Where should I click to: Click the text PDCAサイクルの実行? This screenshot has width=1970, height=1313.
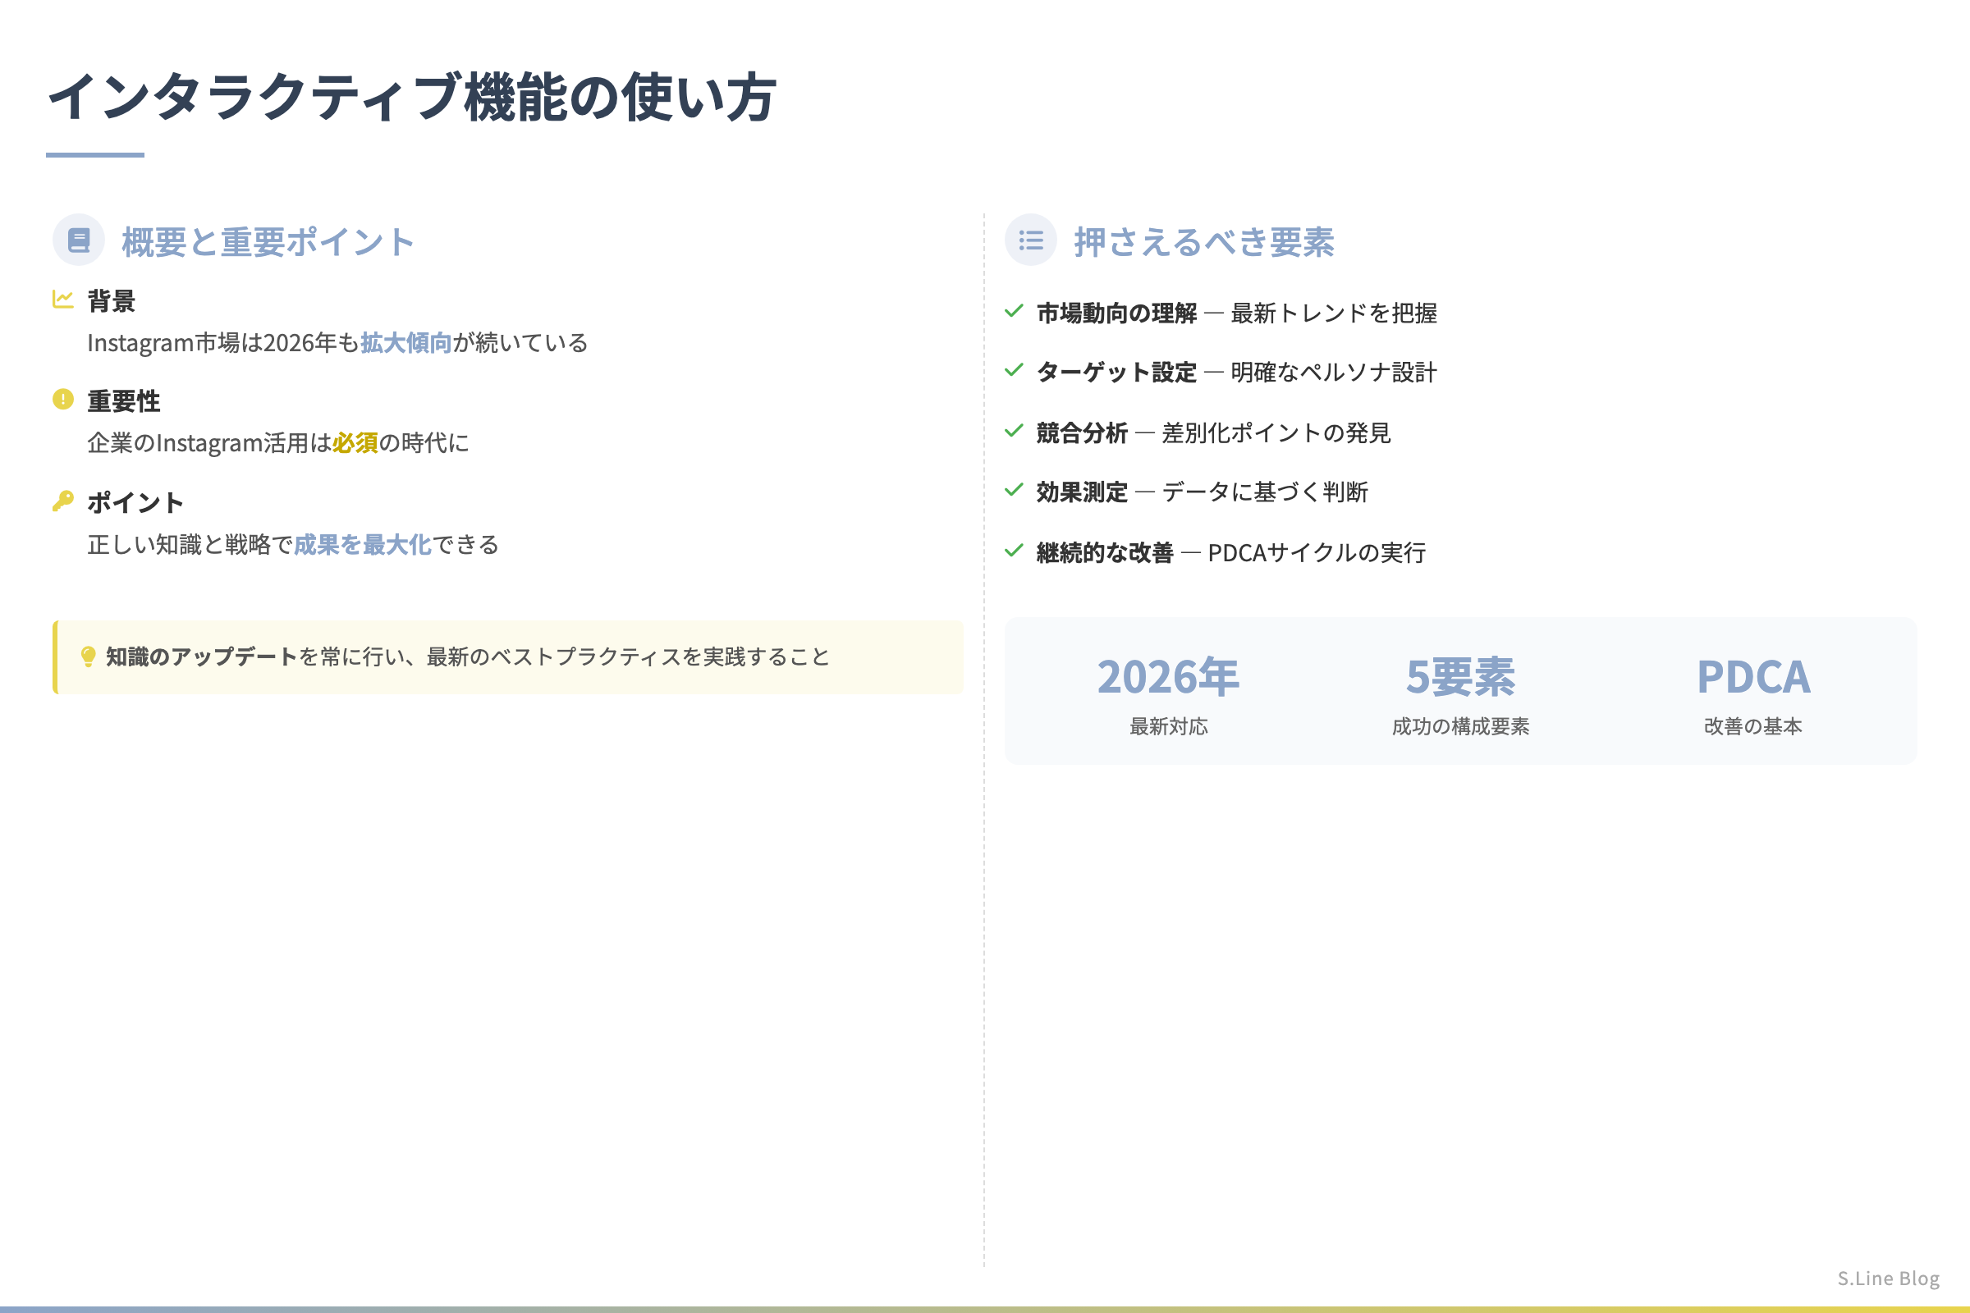[x=1317, y=552]
